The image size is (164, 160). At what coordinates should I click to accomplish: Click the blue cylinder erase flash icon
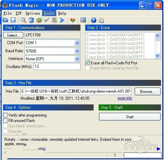click(x=31, y=20)
